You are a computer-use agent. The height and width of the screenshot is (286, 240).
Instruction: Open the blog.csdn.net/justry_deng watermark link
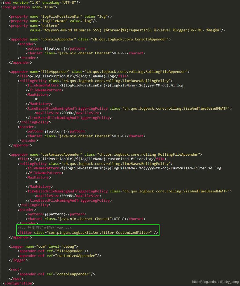point(215,282)
